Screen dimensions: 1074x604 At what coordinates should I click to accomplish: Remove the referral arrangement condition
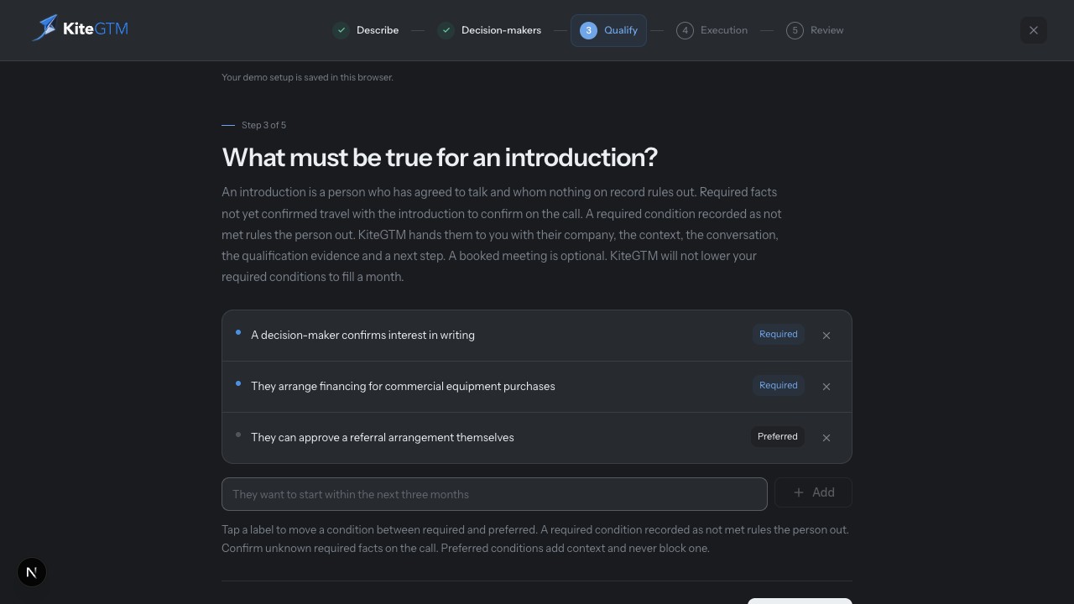pyautogui.click(x=826, y=438)
